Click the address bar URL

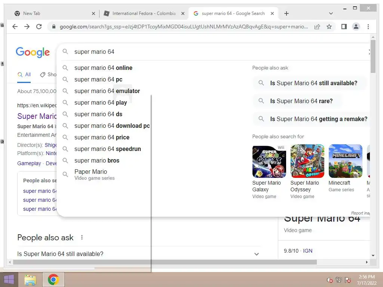point(184,27)
